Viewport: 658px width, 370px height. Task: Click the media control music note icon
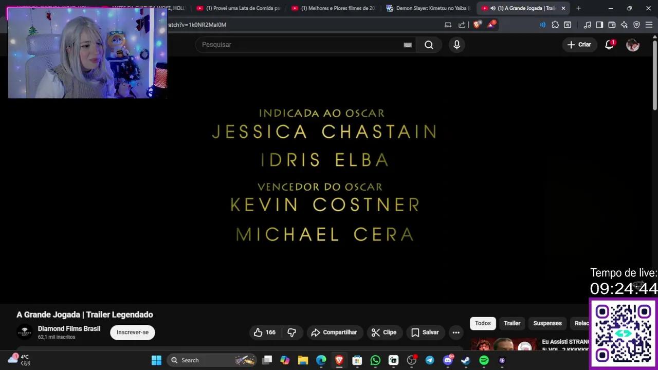pyautogui.click(x=587, y=25)
